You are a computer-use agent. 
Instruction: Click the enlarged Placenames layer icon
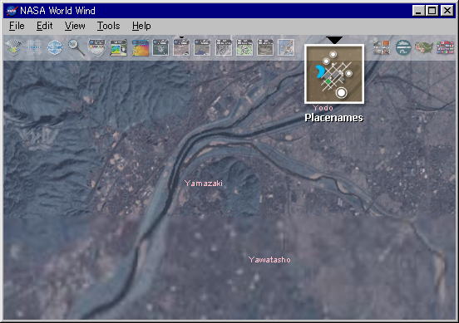click(x=334, y=74)
